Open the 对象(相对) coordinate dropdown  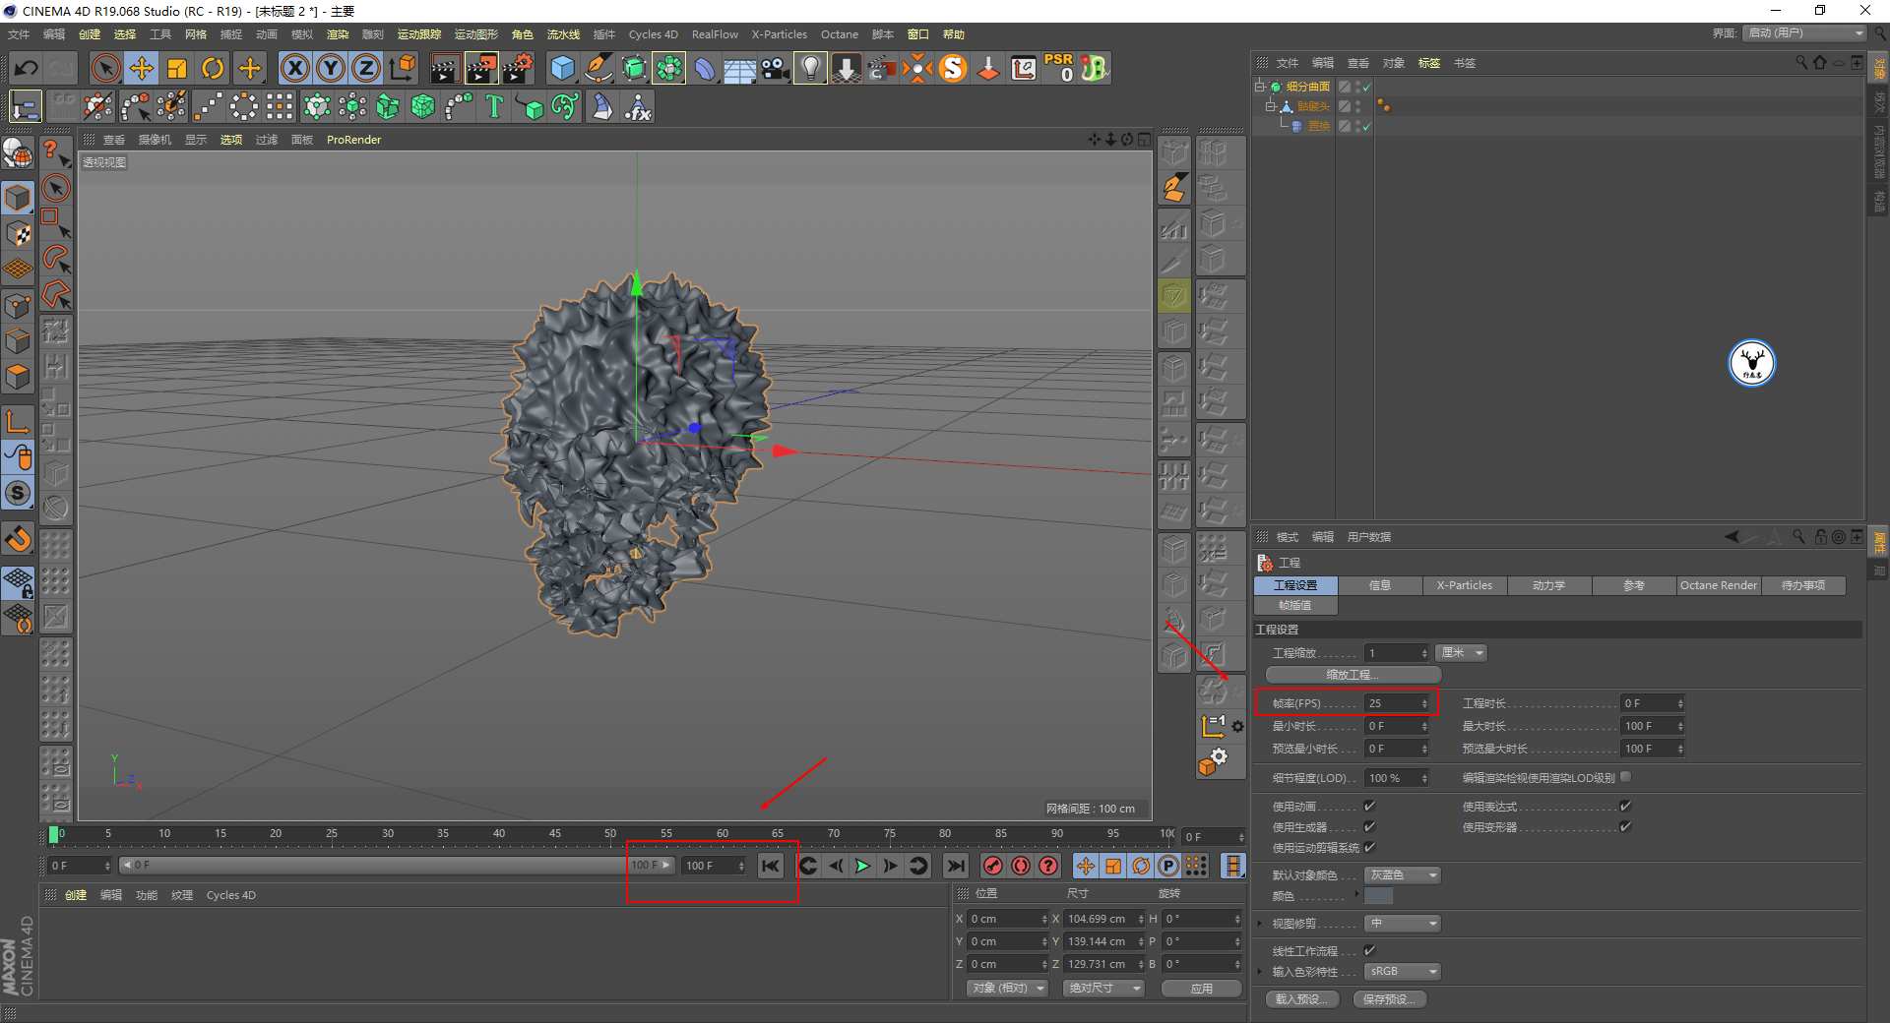pos(1007,988)
